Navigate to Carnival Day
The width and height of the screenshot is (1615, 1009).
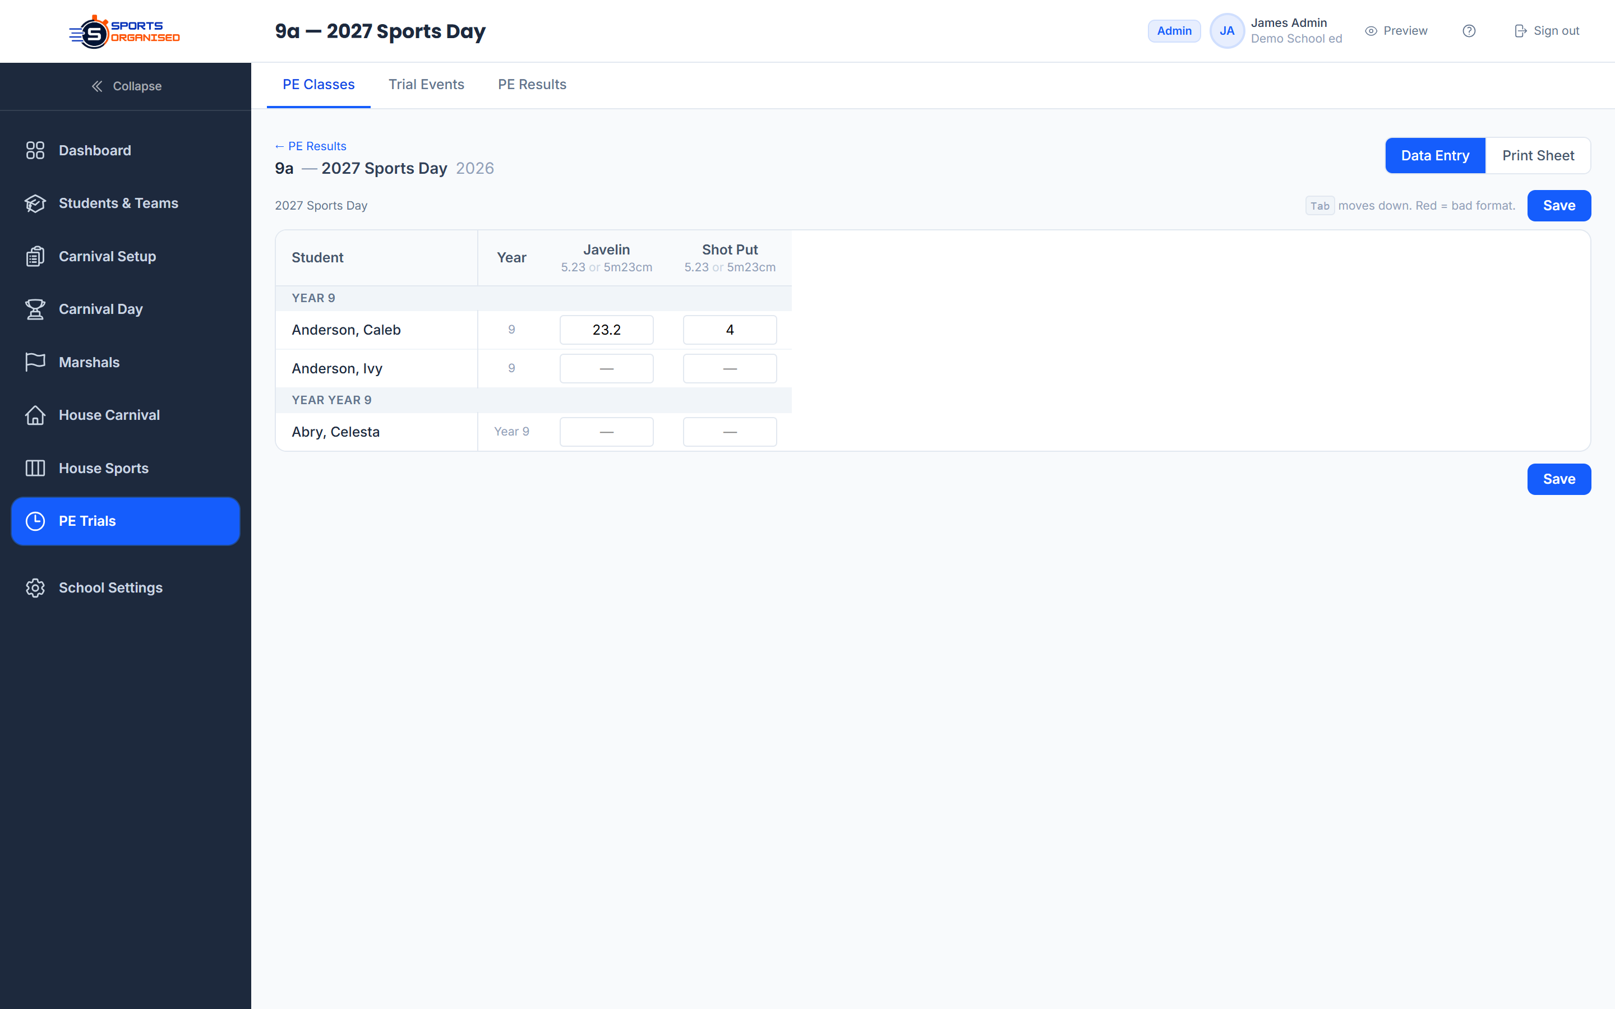tap(126, 309)
